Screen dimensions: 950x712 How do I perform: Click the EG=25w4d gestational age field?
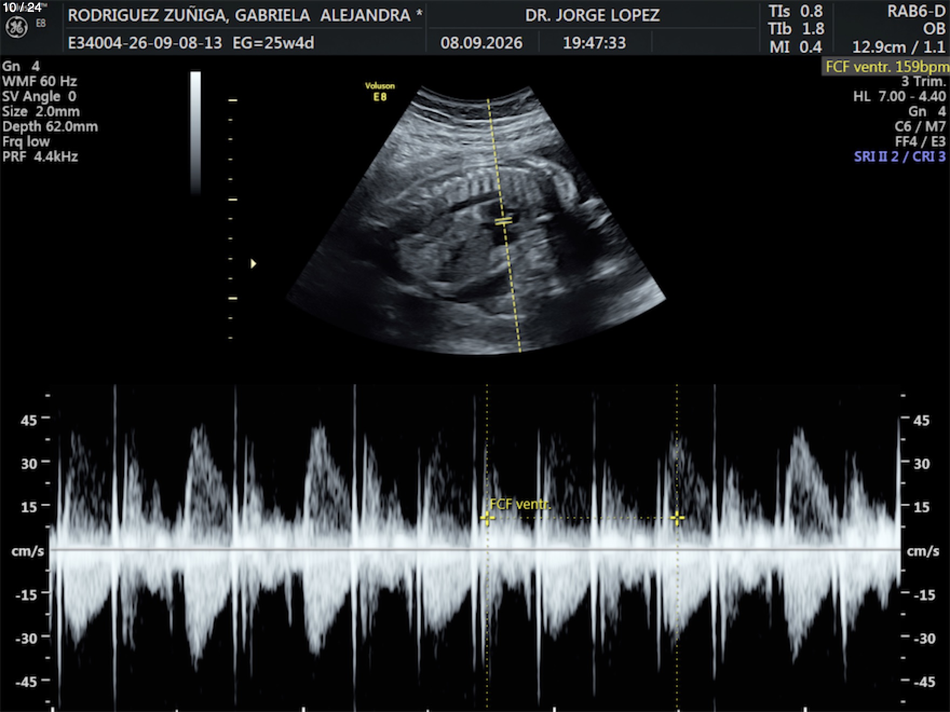point(273,43)
